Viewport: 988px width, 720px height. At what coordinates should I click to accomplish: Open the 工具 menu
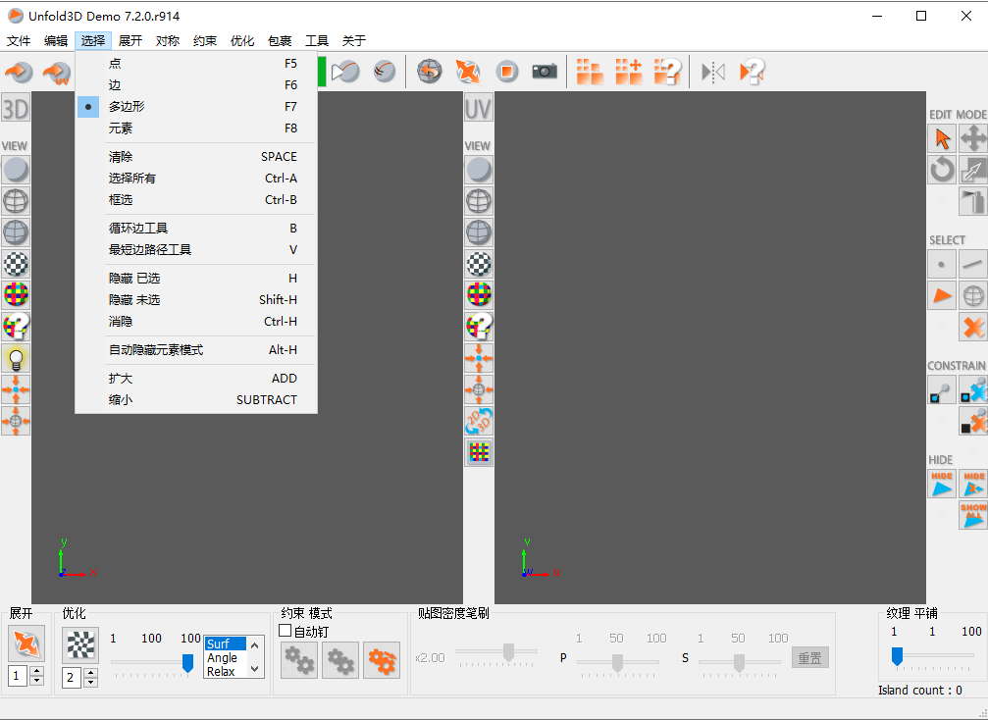317,41
